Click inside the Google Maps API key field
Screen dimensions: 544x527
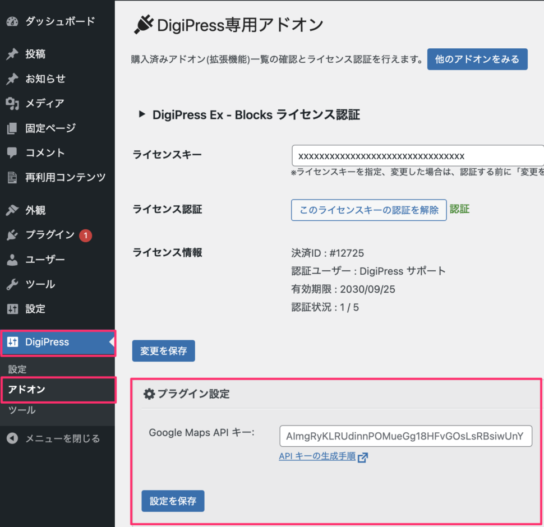pos(405,436)
